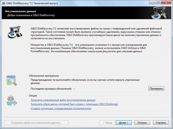The width and height of the screenshot is (173, 129).
Task: Click the paragraph starting O&O DiskRecovery 7.1 позволяет
Action: coord(96,34)
